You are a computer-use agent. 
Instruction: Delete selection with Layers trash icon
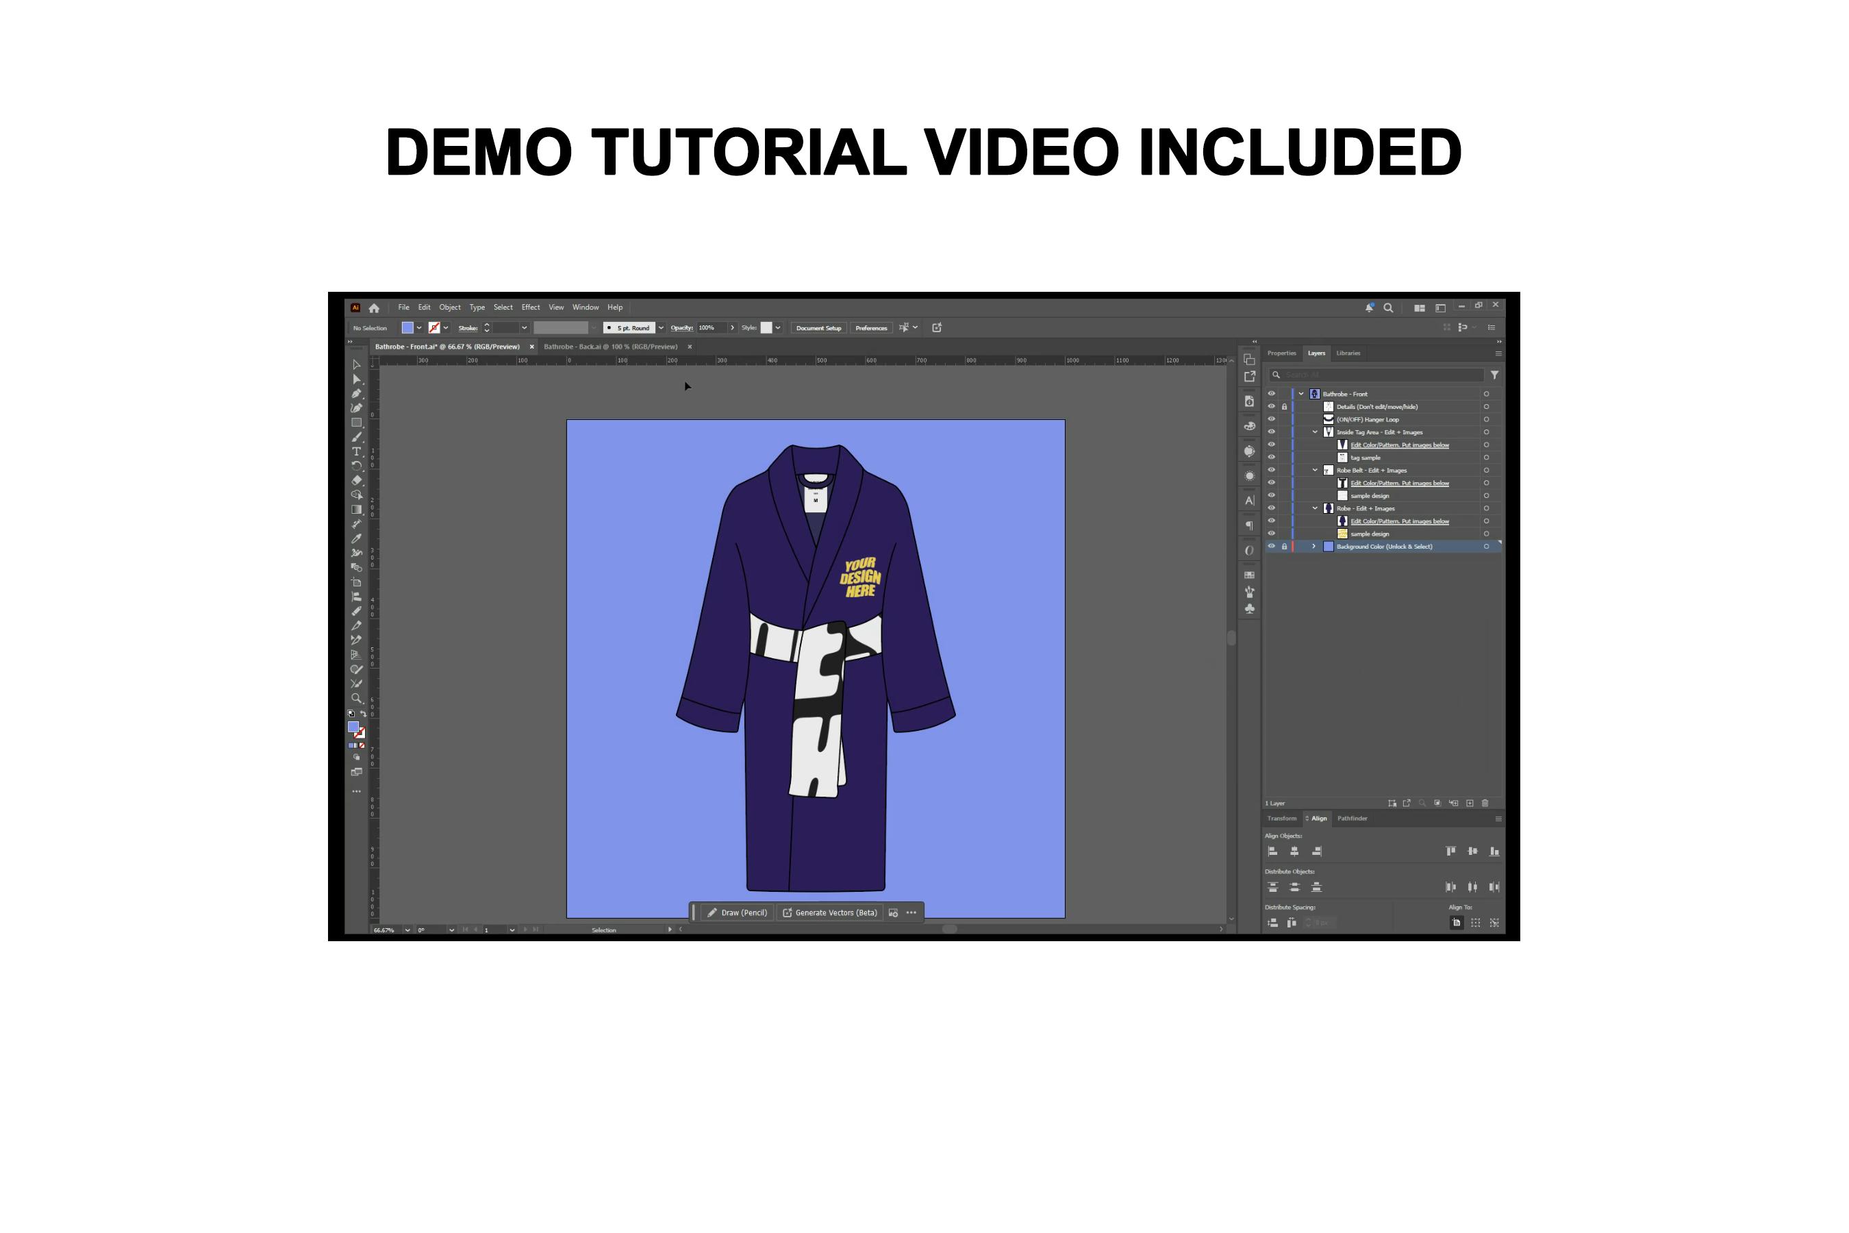click(x=1485, y=803)
